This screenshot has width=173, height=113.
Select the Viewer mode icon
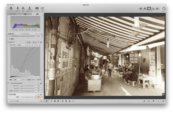point(149,8)
